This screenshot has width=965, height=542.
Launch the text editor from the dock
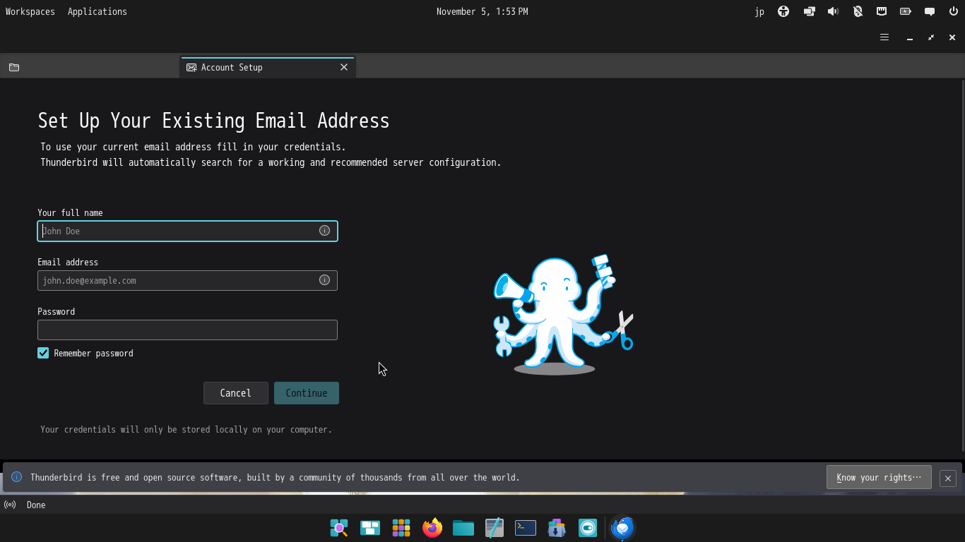tap(495, 528)
